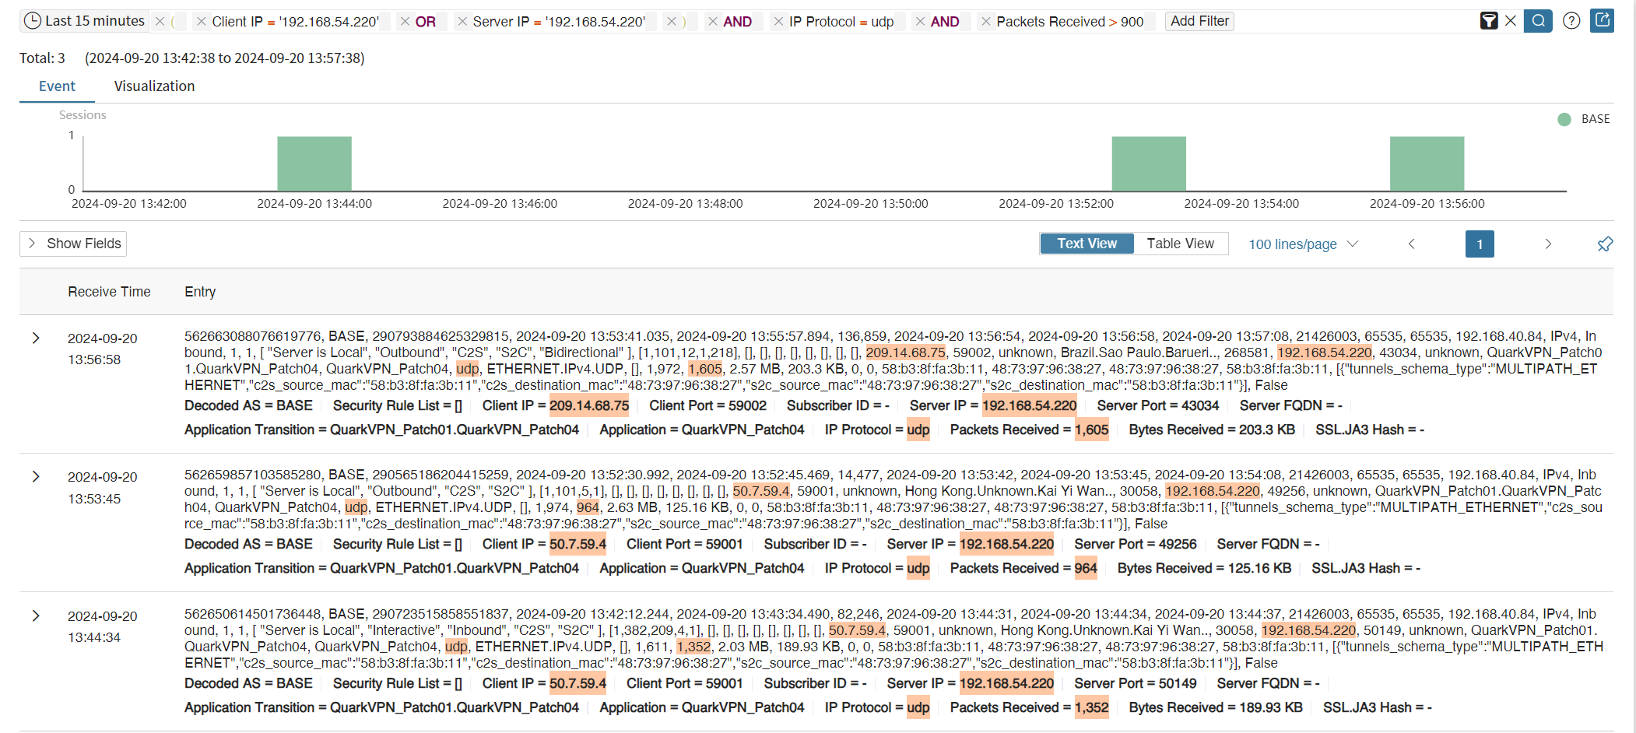Remove the Packets Received > 900 filter
Image resolution: width=1636 pixels, height=733 pixels.
(x=986, y=22)
